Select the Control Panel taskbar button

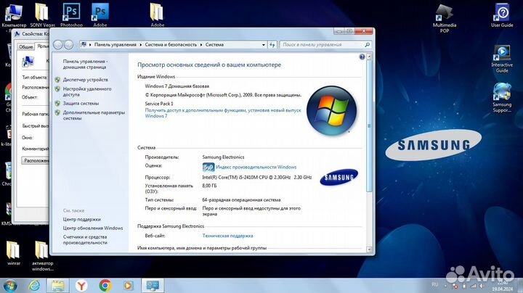click(x=153, y=286)
